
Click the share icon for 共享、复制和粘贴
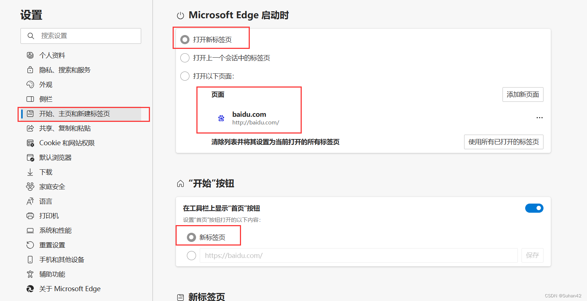[x=30, y=128]
